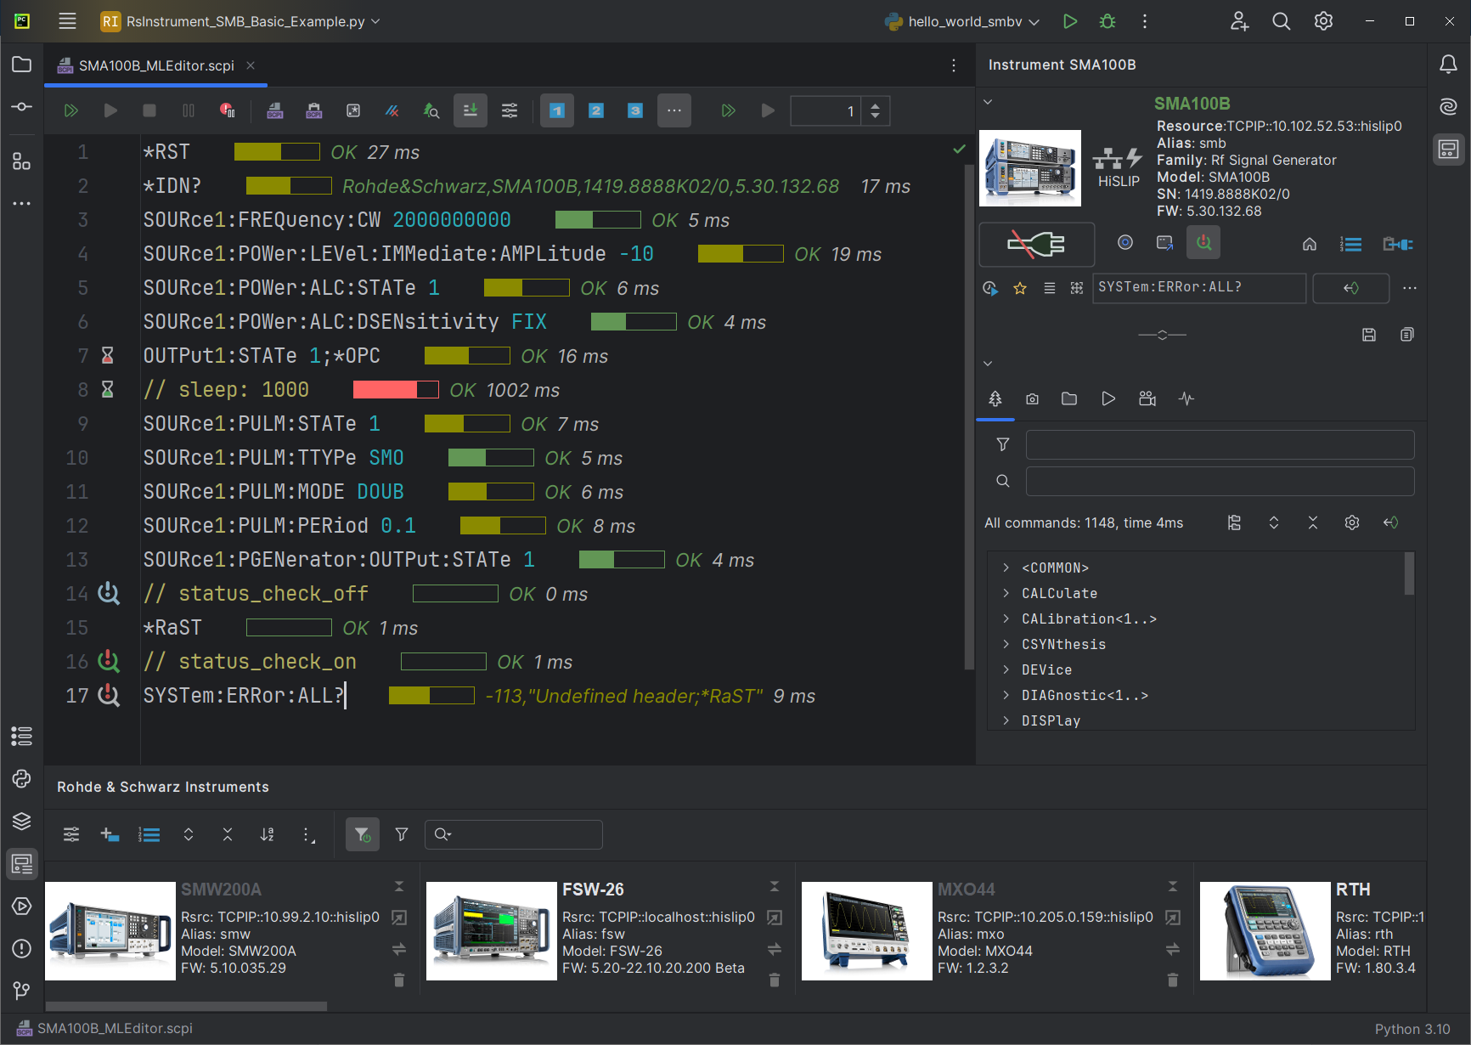
Task: Open the hello_world_smbv run configuration dropdown
Action: click(962, 21)
